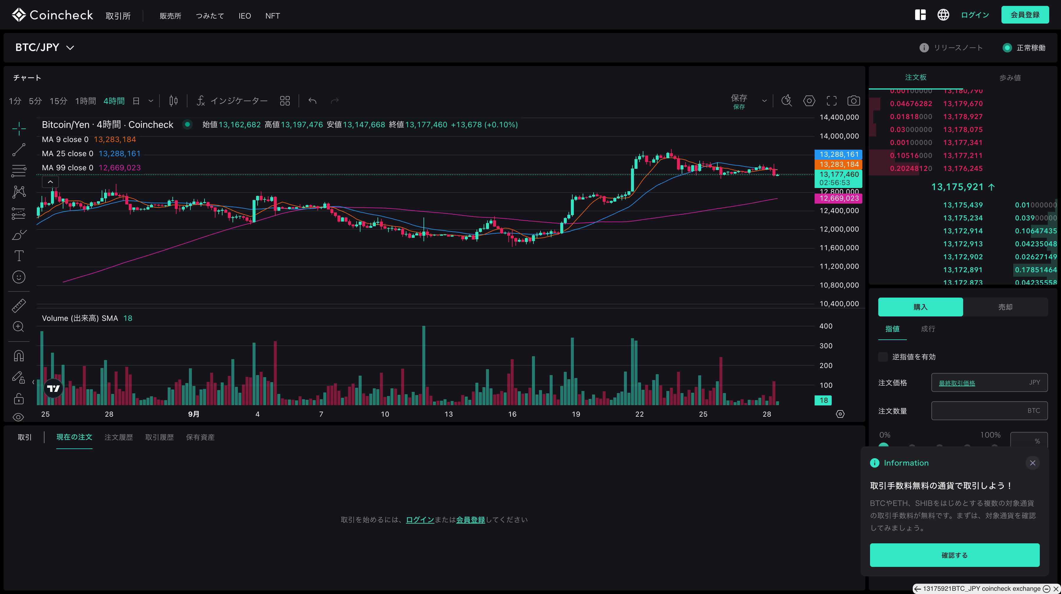Image resolution: width=1061 pixels, height=594 pixels.
Task: Open the 注文履歴 order history tab
Action: [118, 437]
